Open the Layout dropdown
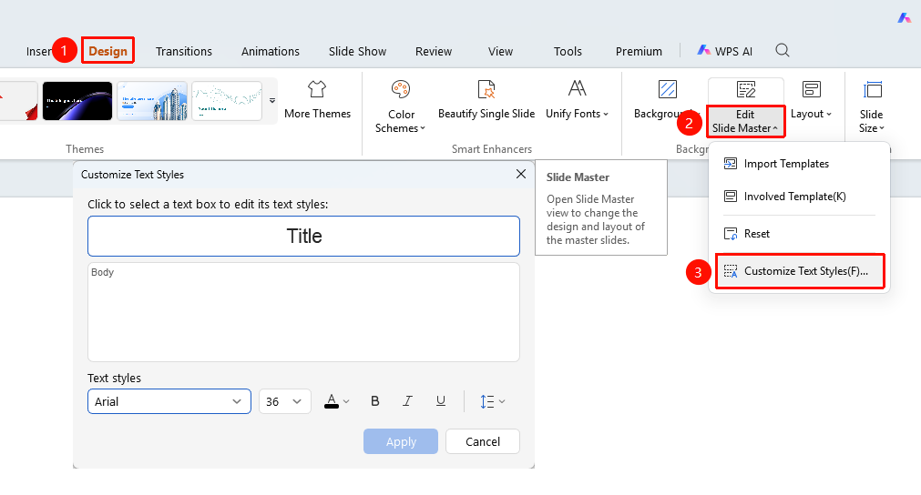 tap(811, 100)
